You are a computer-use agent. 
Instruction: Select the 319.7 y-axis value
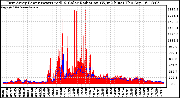coord(173,72)
